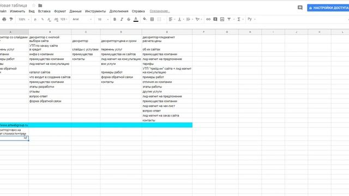349x196 pixels.
Task: Open the Формат menu
Action: point(60,11)
